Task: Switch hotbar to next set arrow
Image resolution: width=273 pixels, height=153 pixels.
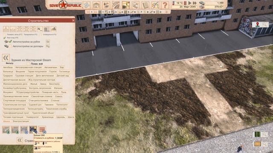Action: coord(96,12)
